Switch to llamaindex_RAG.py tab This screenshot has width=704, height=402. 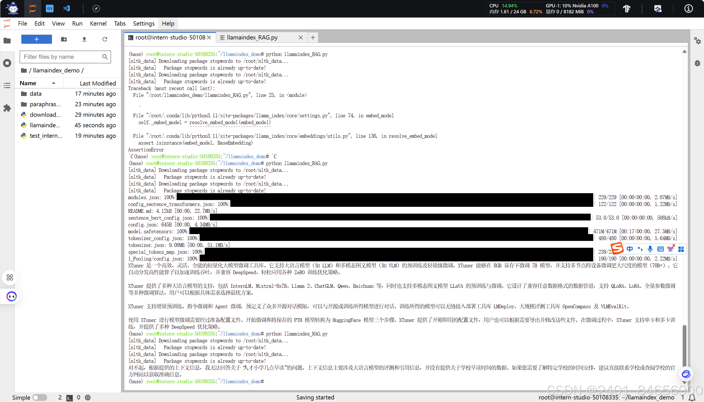(x=252, y=38)
